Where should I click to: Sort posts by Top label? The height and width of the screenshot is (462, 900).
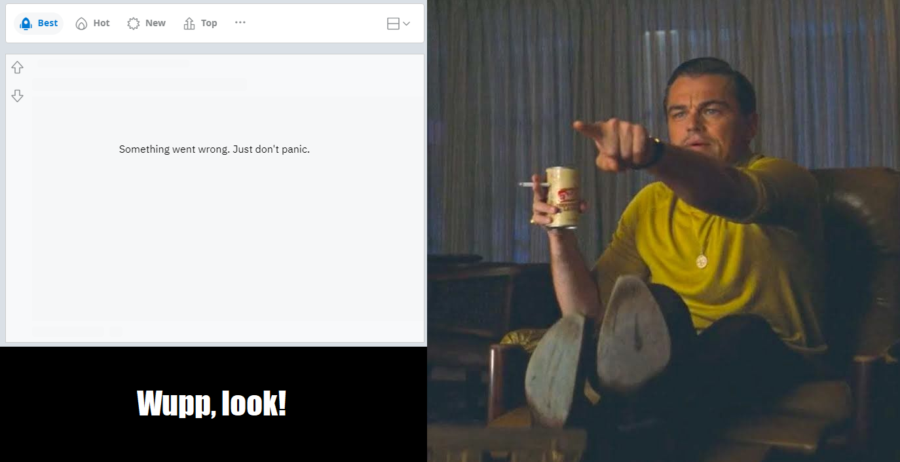tap(209, 23)
